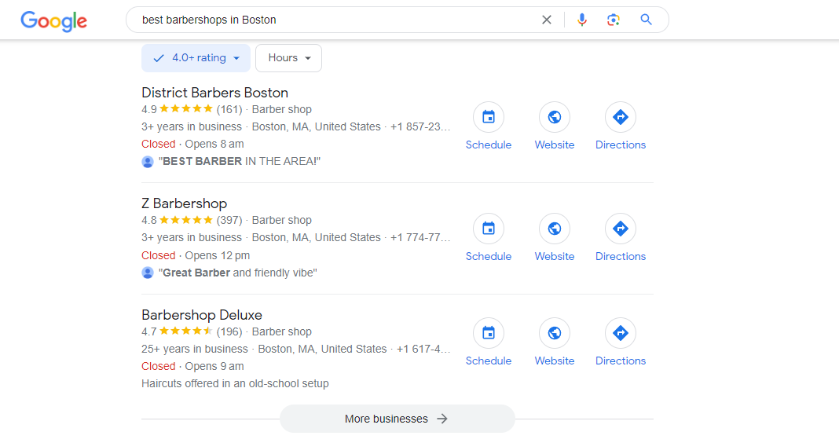Click the More businesses button
This screenshot has width=839, height=443.
pos(397,419)
